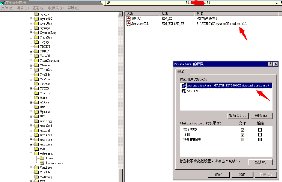This screenshot has height=182, width=282.
Task: Toggle Allow checkbox for read (读取)
Action: point(242,134)
